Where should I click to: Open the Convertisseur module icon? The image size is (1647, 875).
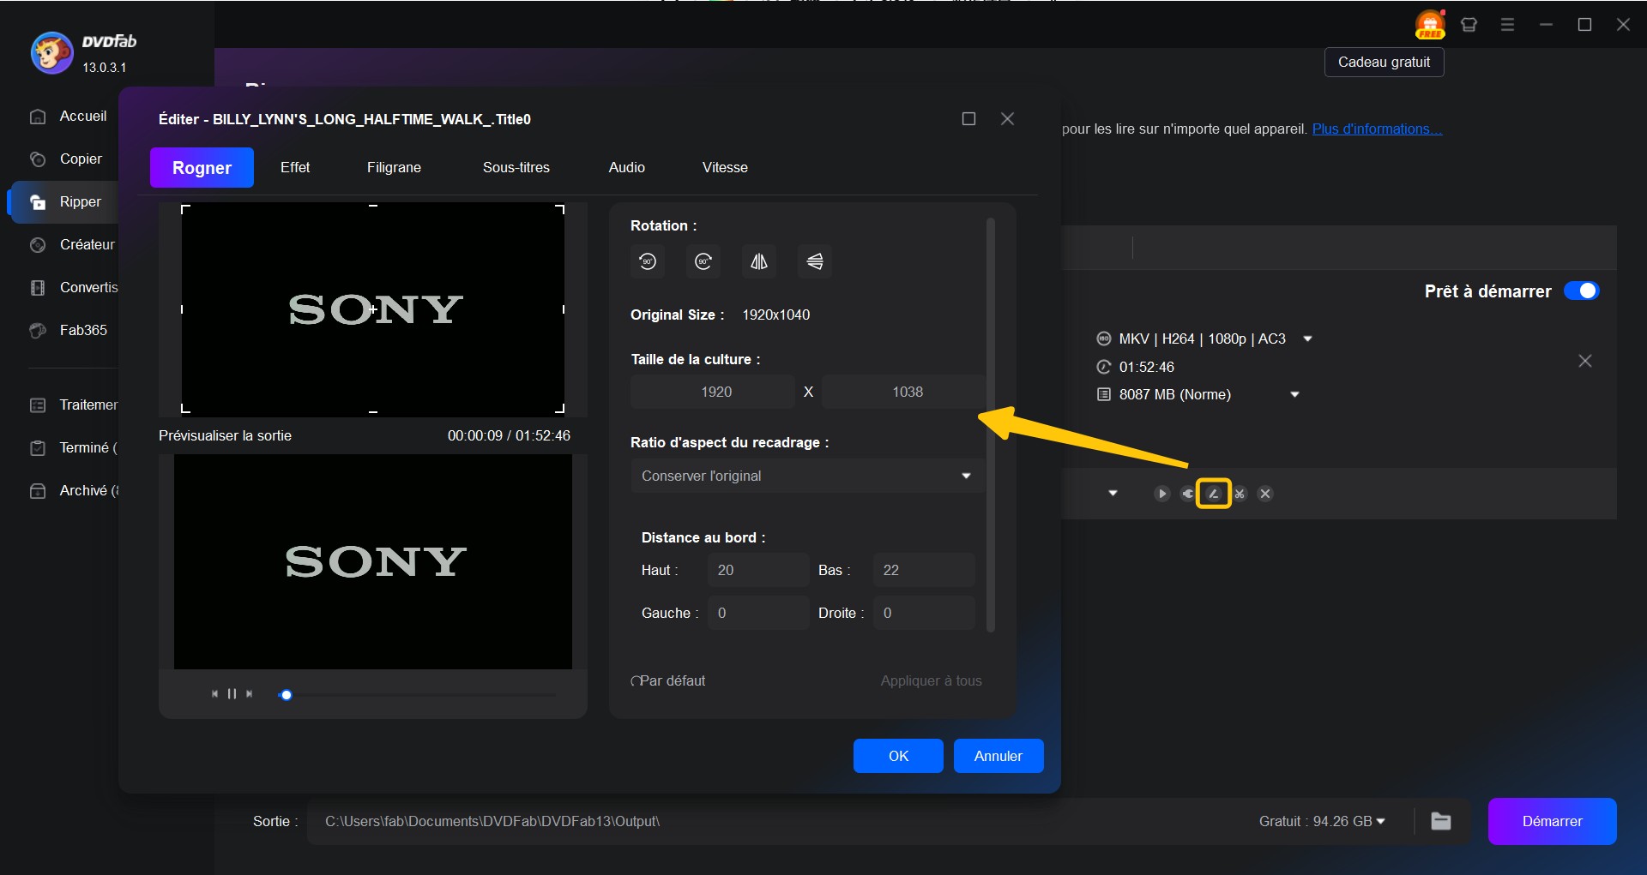point(38,288)
